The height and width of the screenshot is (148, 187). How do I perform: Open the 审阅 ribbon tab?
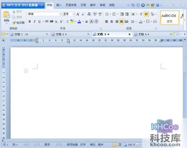[x=102, y=5]
